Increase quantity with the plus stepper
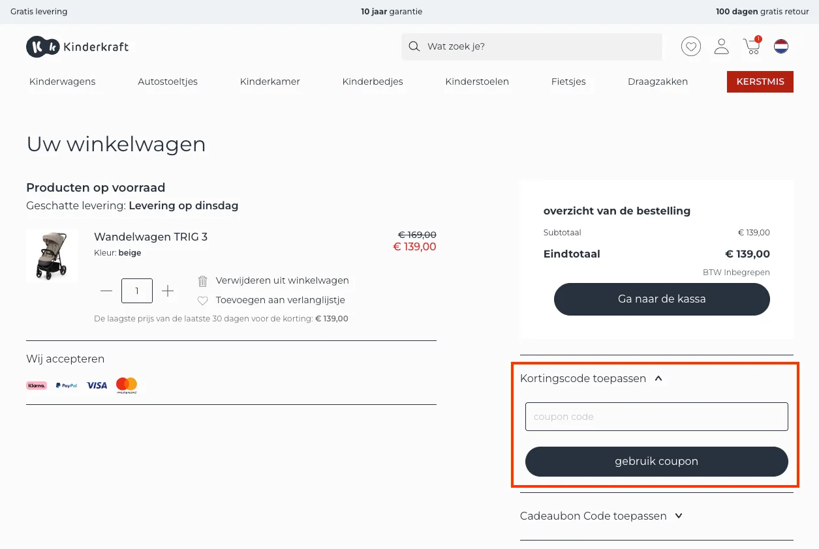The height and width of the screenshot is (549, 819). (x=168, y=291)
